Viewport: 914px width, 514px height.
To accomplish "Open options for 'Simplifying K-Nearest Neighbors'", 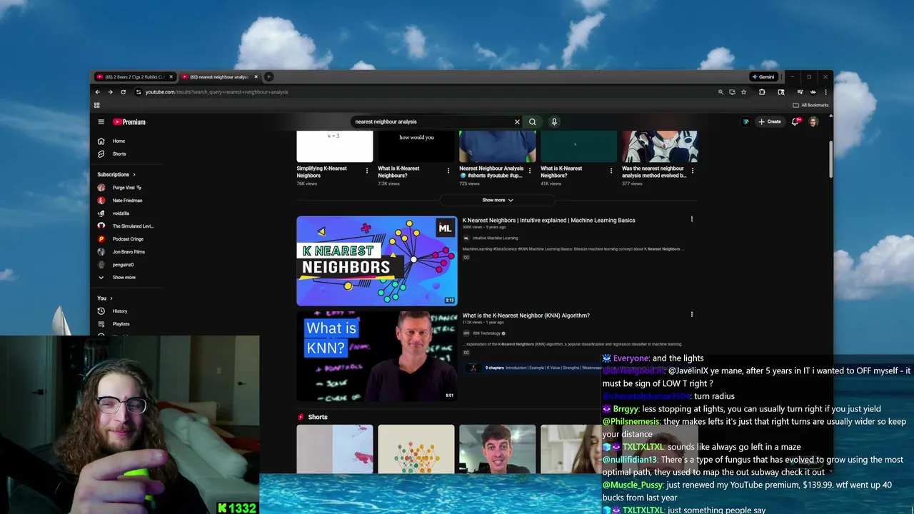I will 367,171.
